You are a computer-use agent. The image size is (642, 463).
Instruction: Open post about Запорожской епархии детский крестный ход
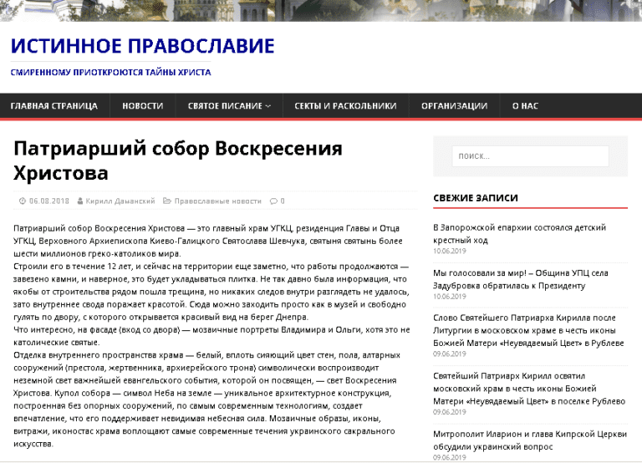(x=520, y=234)
